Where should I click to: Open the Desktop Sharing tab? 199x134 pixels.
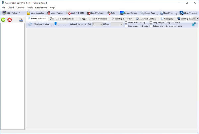point(185,19)
